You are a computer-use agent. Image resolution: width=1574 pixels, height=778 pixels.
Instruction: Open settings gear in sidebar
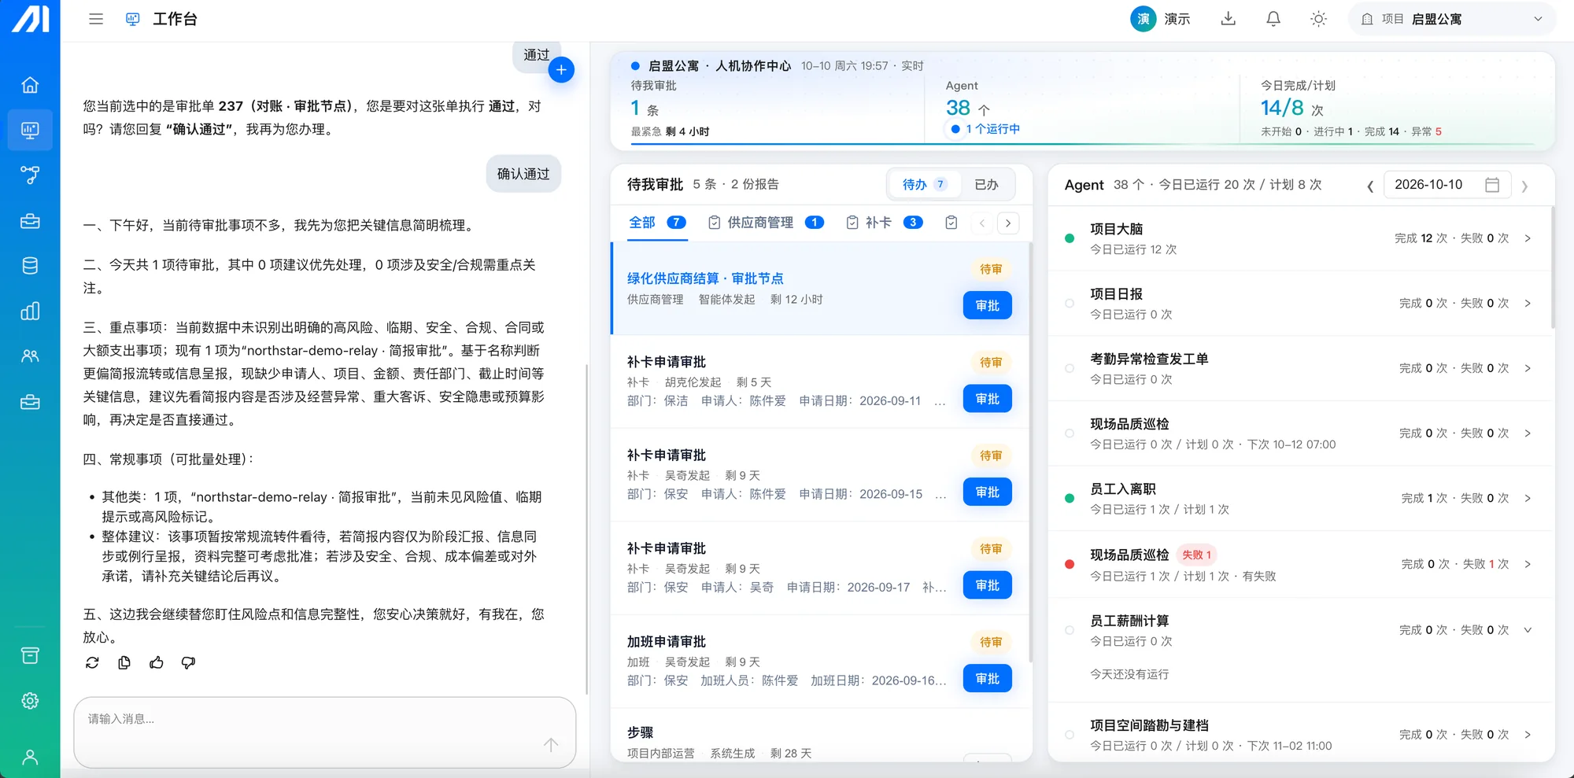tap(30, 700)
